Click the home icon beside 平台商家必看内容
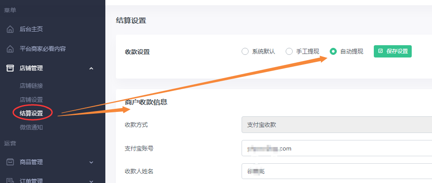The image size is (432, 183). pos(10,49)
